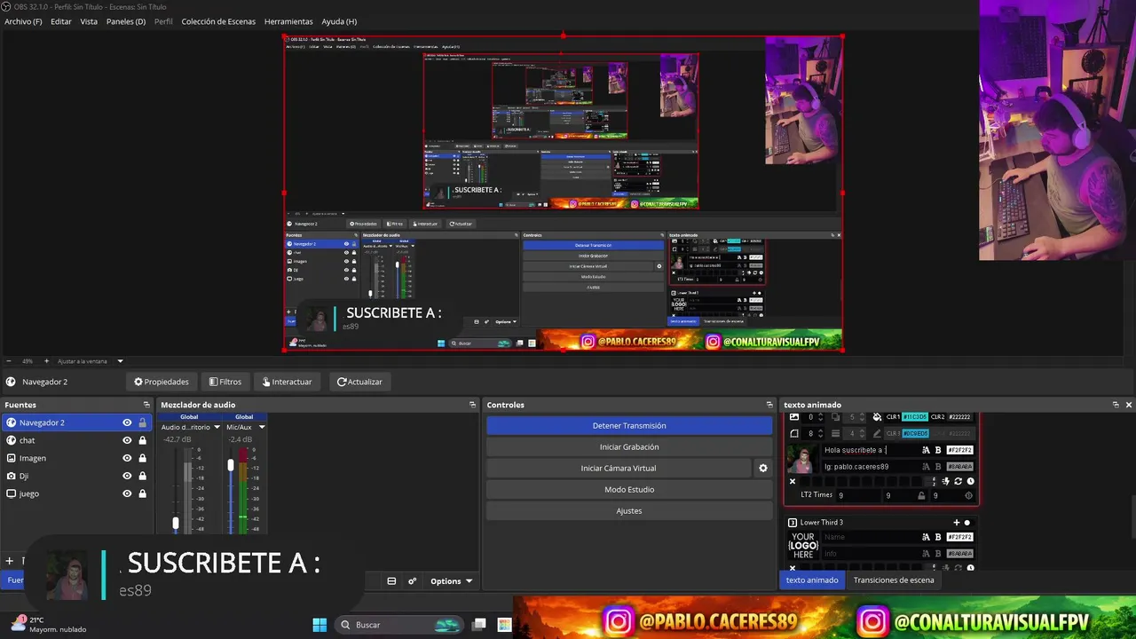
Task: Unlock the Dji source
Action: coord(142,476)
